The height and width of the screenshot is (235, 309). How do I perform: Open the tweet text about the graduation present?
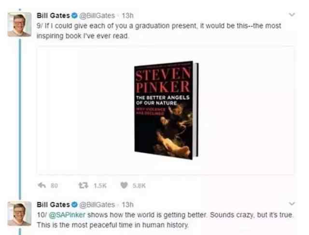coord(159,31)
